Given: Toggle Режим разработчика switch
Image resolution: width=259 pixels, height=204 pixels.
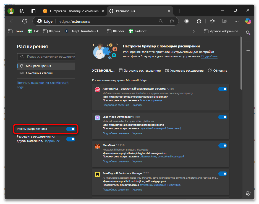Looking at the screenshot, I should coord(71,129).
